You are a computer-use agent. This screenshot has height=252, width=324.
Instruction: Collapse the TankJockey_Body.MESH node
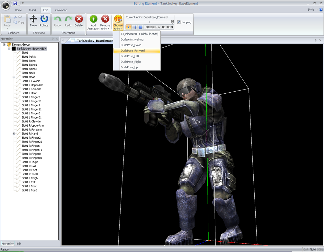pyautogui.click(x=9, y=49)
